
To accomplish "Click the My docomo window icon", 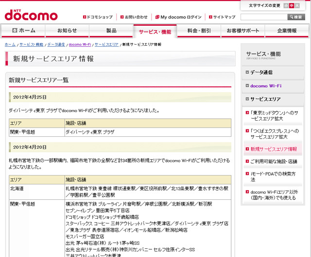I will click(157, 17).
